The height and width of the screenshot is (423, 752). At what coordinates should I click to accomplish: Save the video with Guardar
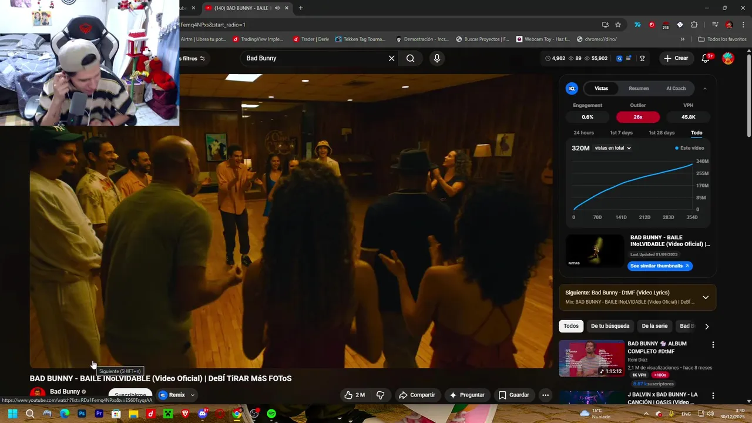pyautogui.click(x=514, y=395)
